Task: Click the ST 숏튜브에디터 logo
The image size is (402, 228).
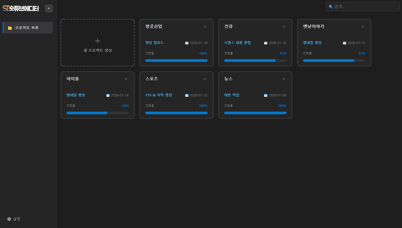Action: [x=21, y=8]
